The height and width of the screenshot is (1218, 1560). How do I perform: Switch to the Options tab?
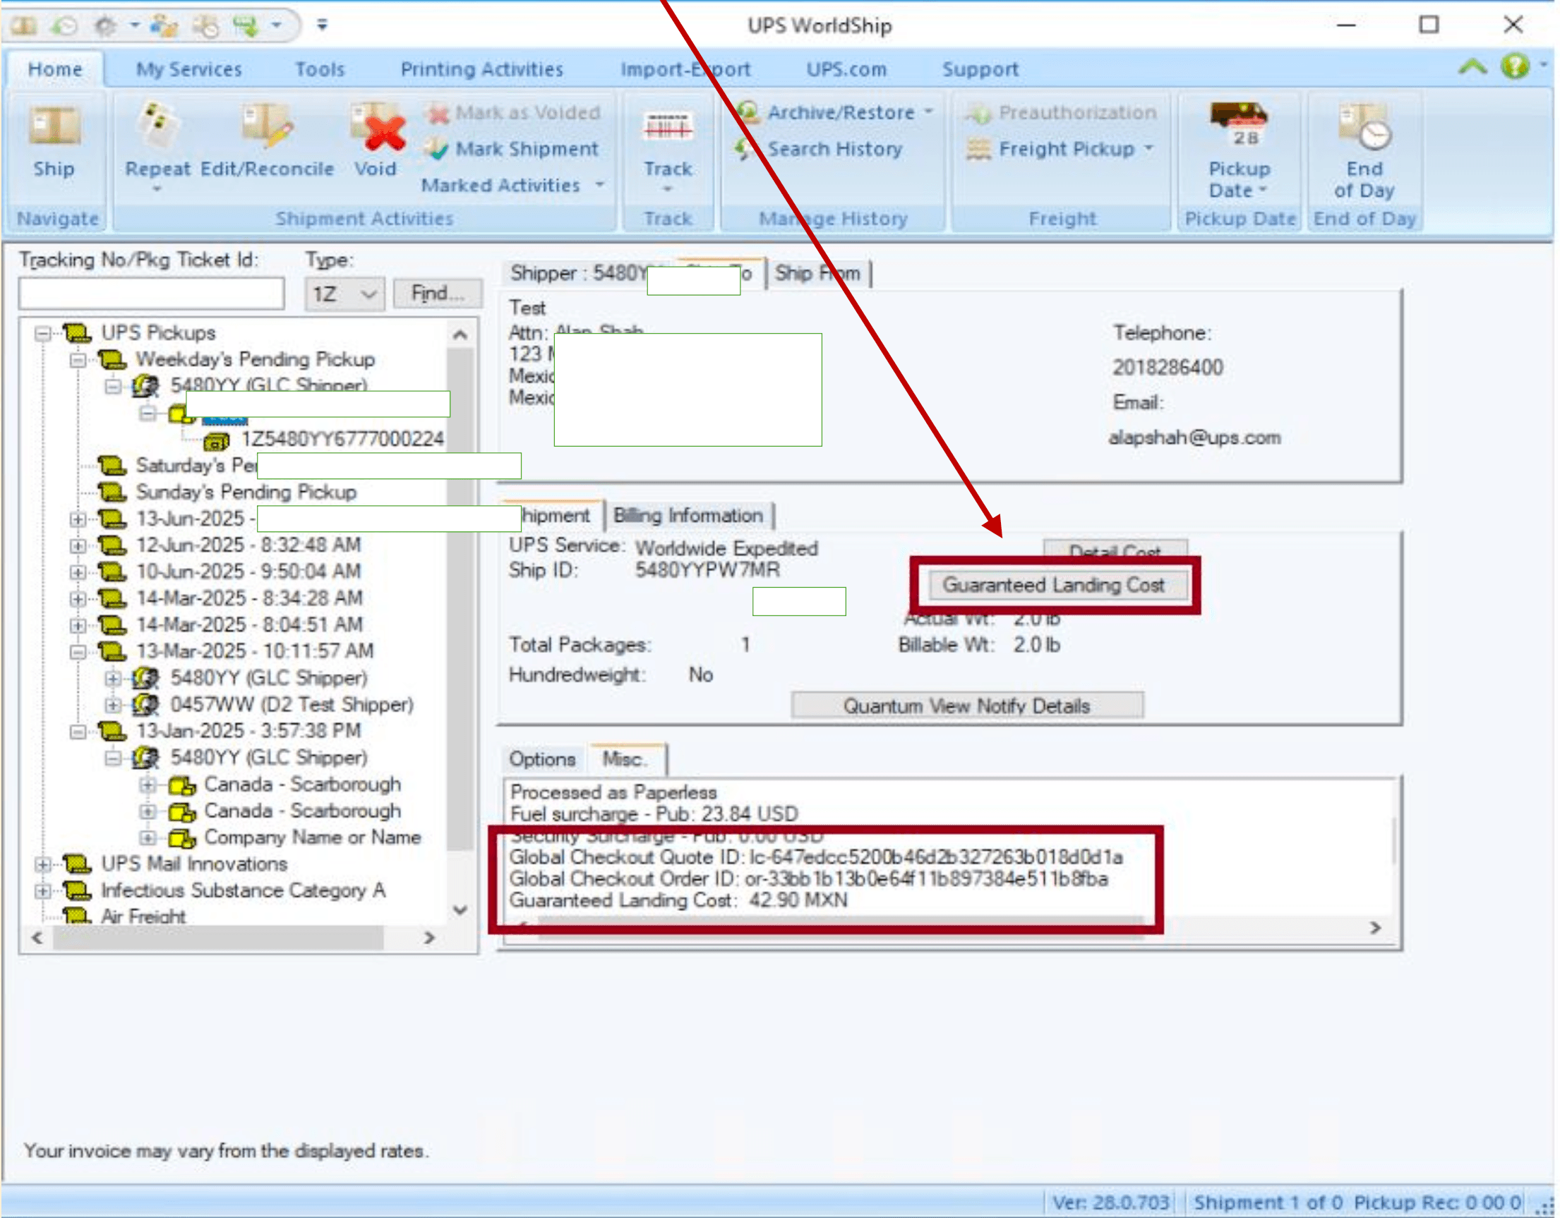pos(542,759)
